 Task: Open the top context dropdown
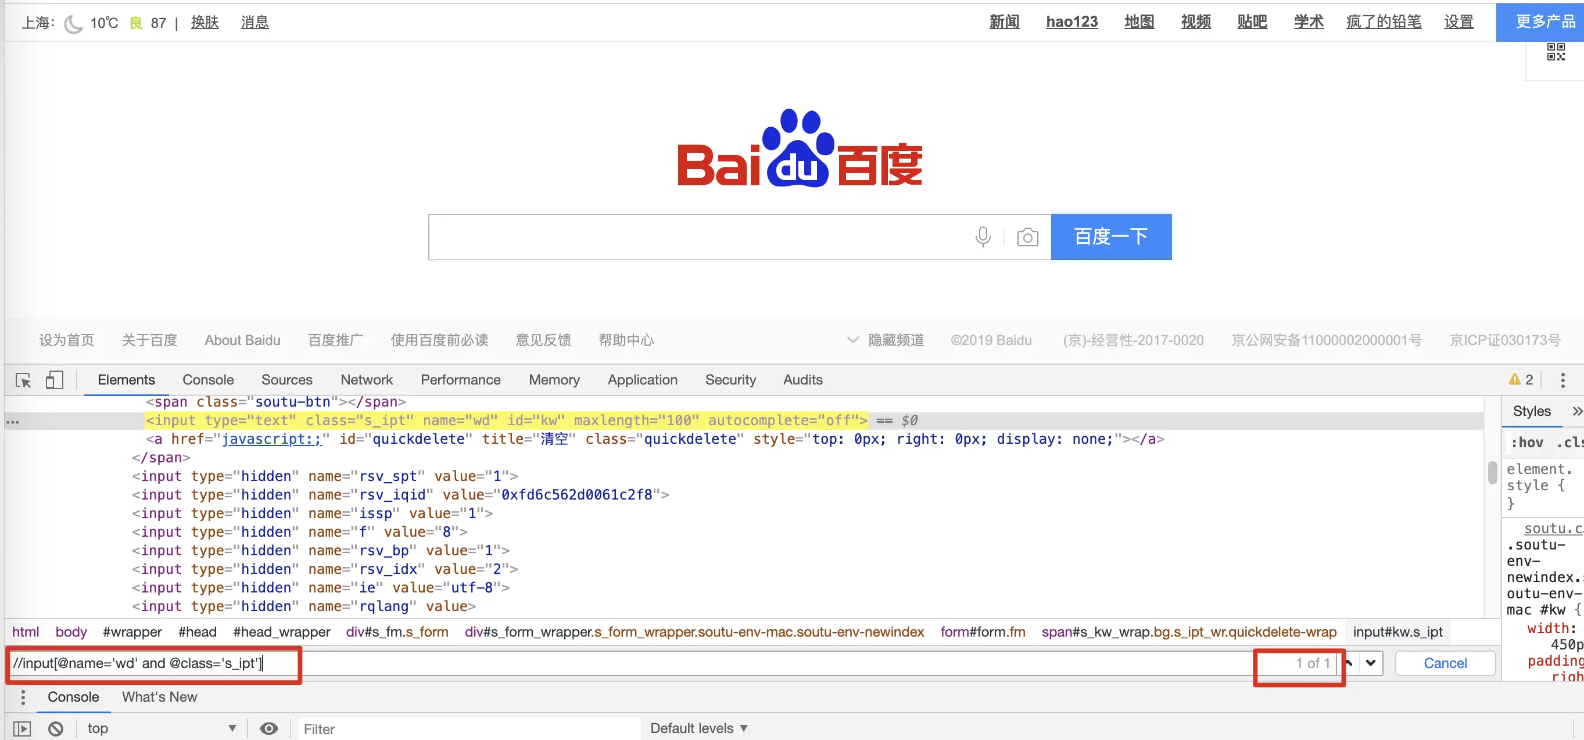coord(161,728)
